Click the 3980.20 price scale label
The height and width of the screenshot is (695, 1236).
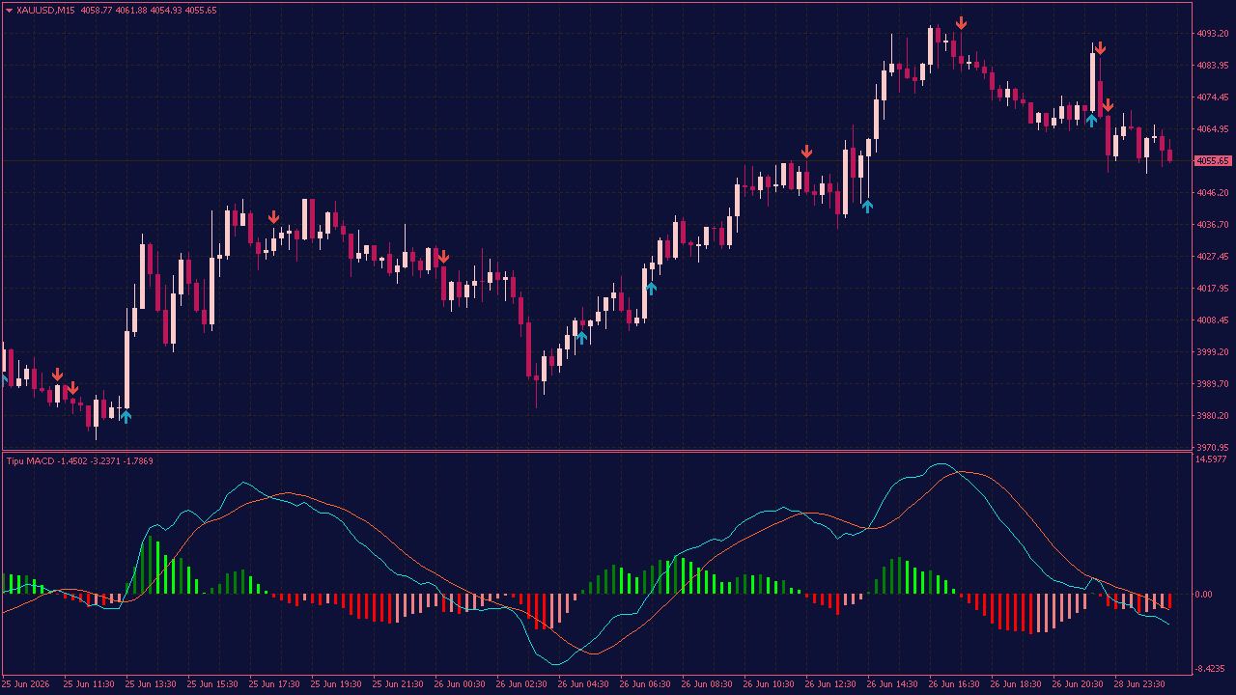pos(1212,416)
